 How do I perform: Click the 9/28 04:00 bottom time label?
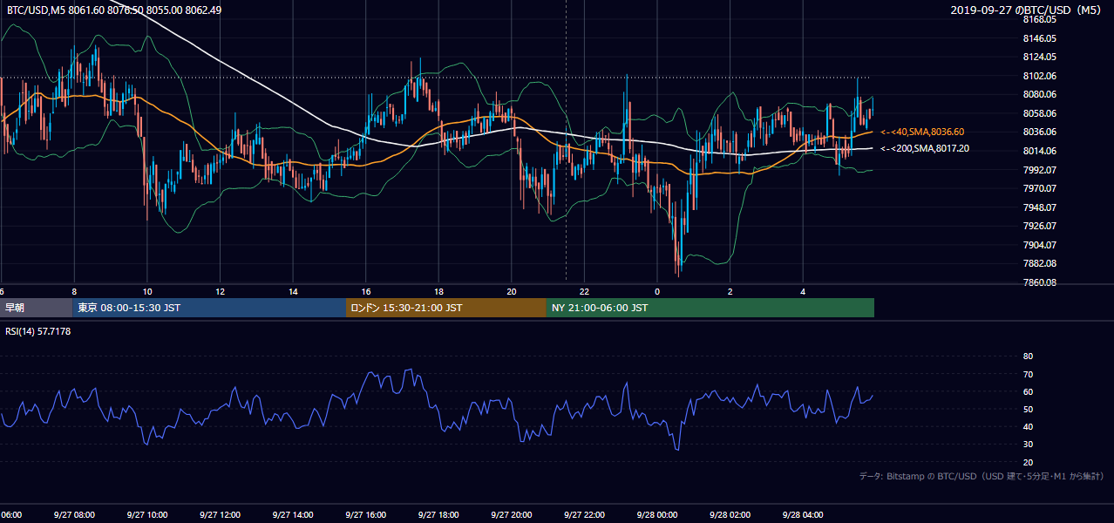coord(803,515)
